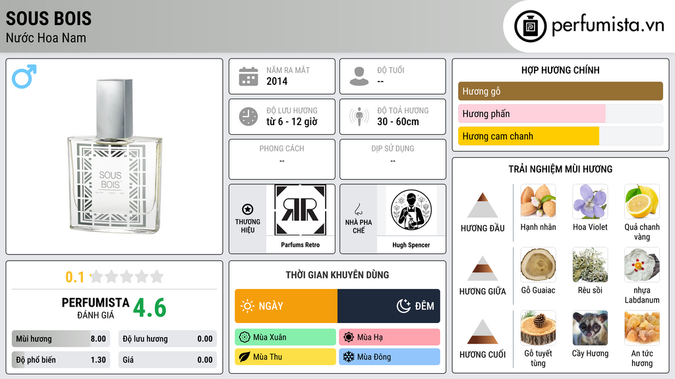
Task: Click the sillage icon beside Độ toả hương
Action: point(359,116)
